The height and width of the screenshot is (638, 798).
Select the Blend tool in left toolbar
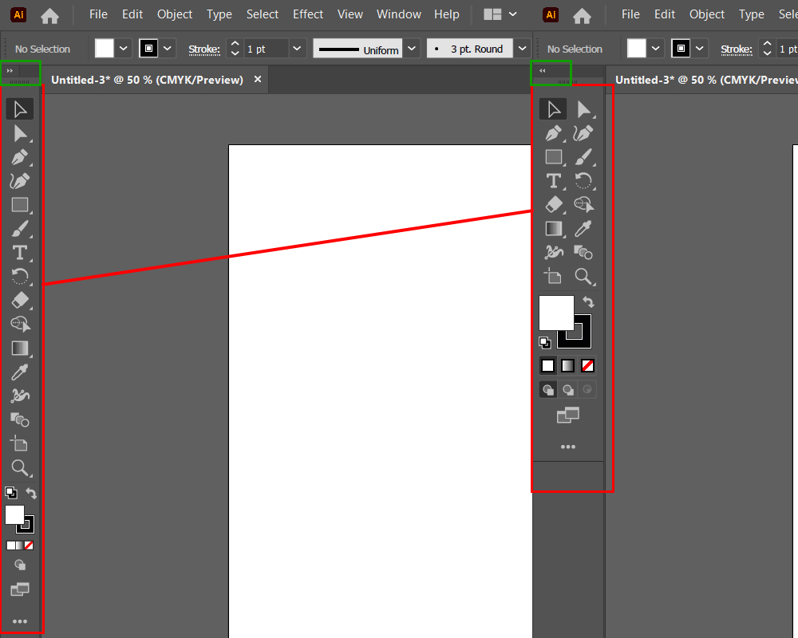pos(20,419)
